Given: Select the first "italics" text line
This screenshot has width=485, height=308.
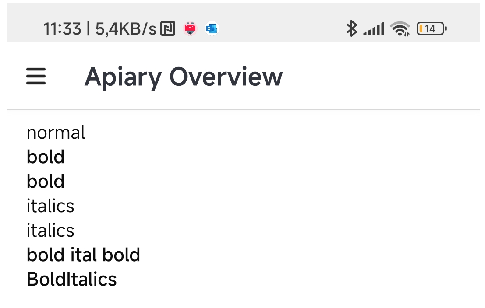Looking at the screenshot, I should (x=50, y=206).
